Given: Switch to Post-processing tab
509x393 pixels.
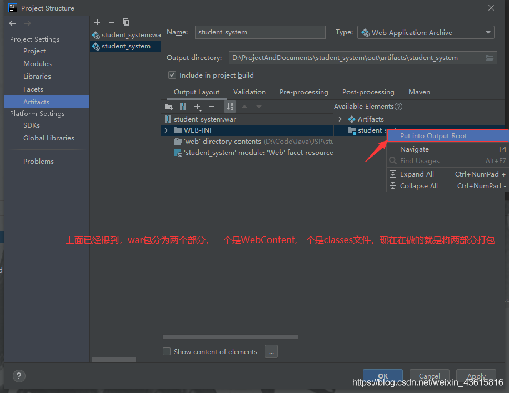Looking at the screenshot, I should 368,92.
